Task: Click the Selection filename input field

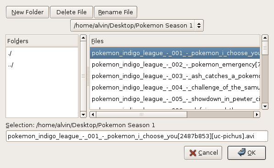Action: coord(137,136)
